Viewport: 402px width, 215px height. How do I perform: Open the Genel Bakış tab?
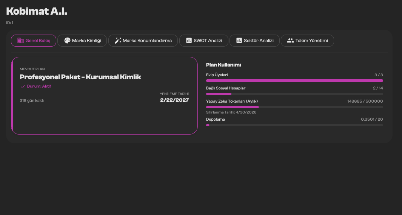pos(34,41)
